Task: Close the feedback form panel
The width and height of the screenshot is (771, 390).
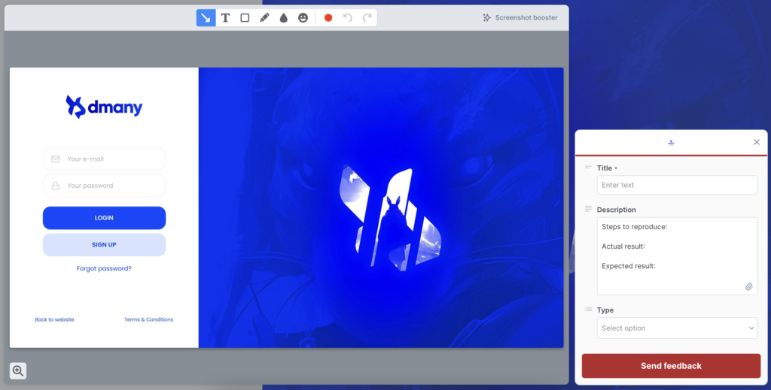Action: (x=757, y=142)
